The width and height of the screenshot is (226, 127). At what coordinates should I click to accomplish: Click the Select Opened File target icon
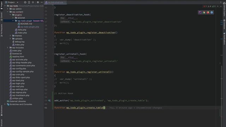coord(25,2)
